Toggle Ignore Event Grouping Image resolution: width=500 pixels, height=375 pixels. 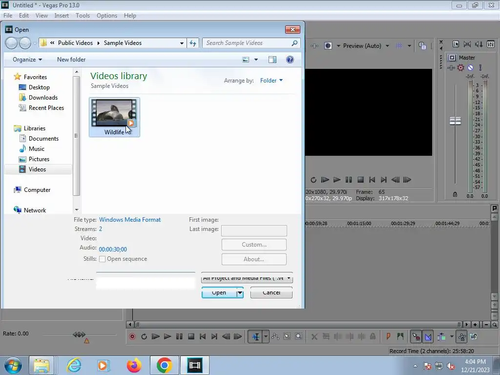pyautogui.click(x=474, y=336)
